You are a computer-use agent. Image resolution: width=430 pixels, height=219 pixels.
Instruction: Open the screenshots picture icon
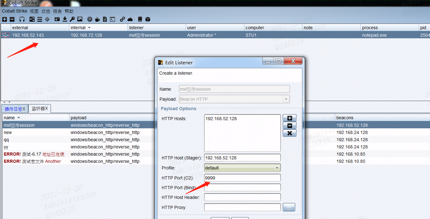tap(80, 19)
